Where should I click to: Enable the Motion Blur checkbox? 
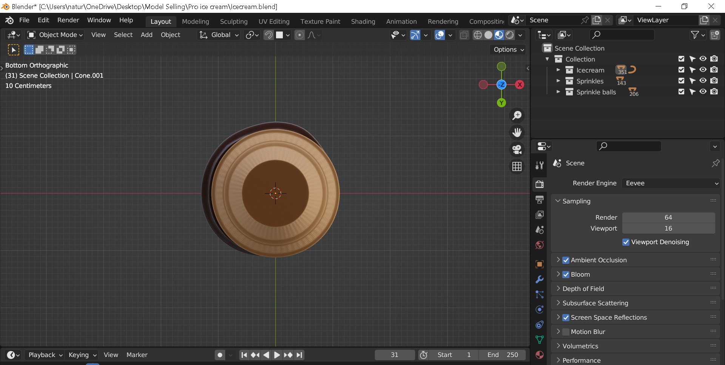pos(566,332)
